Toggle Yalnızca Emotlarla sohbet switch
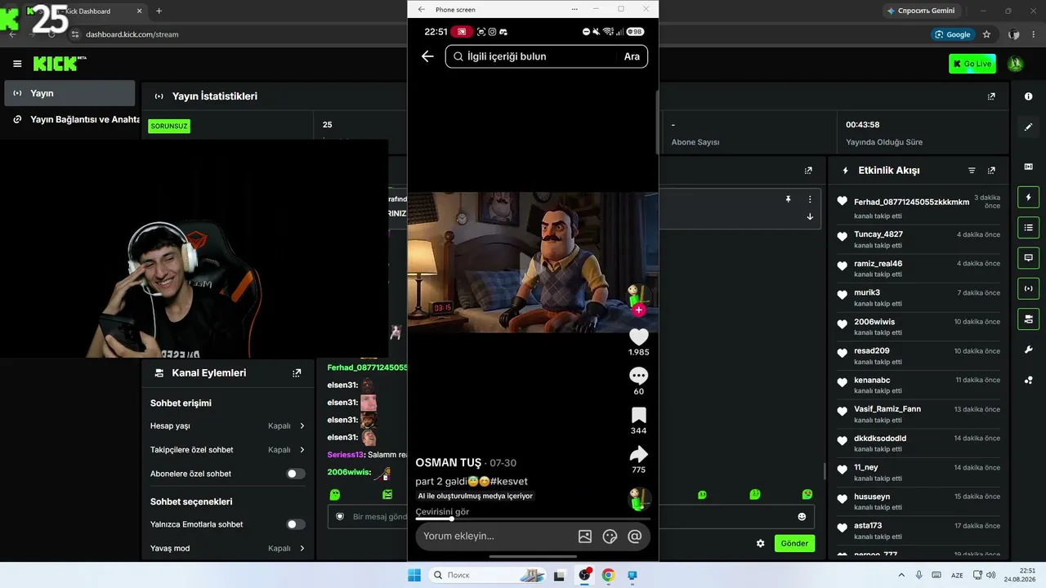 pyautogui.click(x=296, y=524)
